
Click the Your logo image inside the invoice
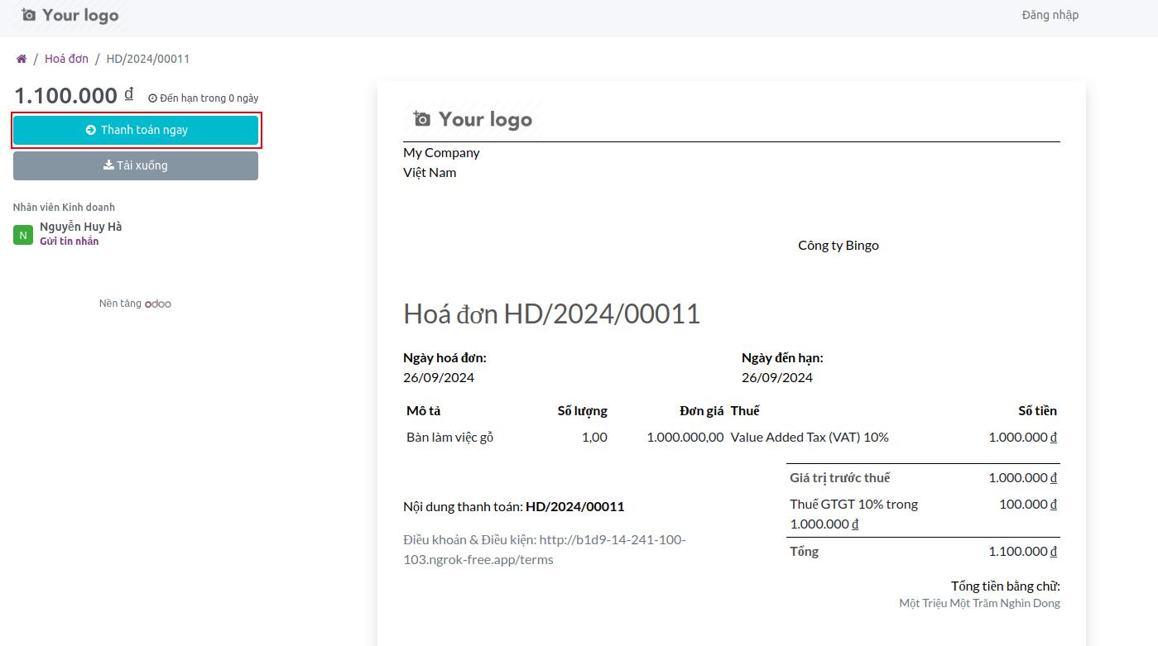(x=473, y=119)
